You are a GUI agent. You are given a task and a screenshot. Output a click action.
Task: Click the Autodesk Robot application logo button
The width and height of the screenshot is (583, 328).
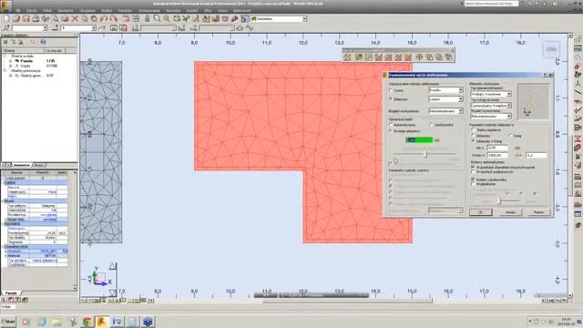(x=5, y=5)
